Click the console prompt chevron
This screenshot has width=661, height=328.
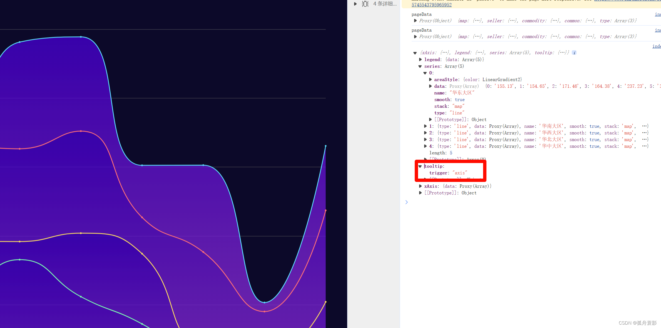406,202
